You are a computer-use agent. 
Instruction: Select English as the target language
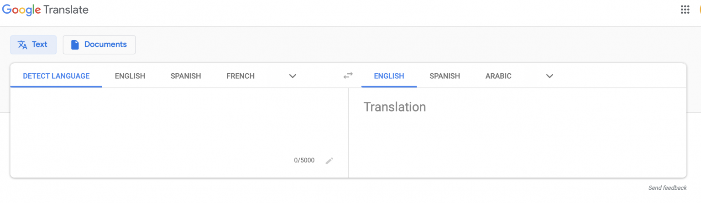point(389,76)
